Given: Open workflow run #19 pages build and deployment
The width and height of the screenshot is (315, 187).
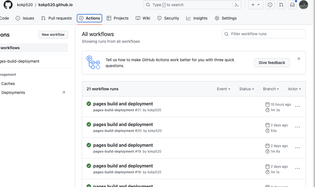Looking at the screenshot, I should (123, 145).
